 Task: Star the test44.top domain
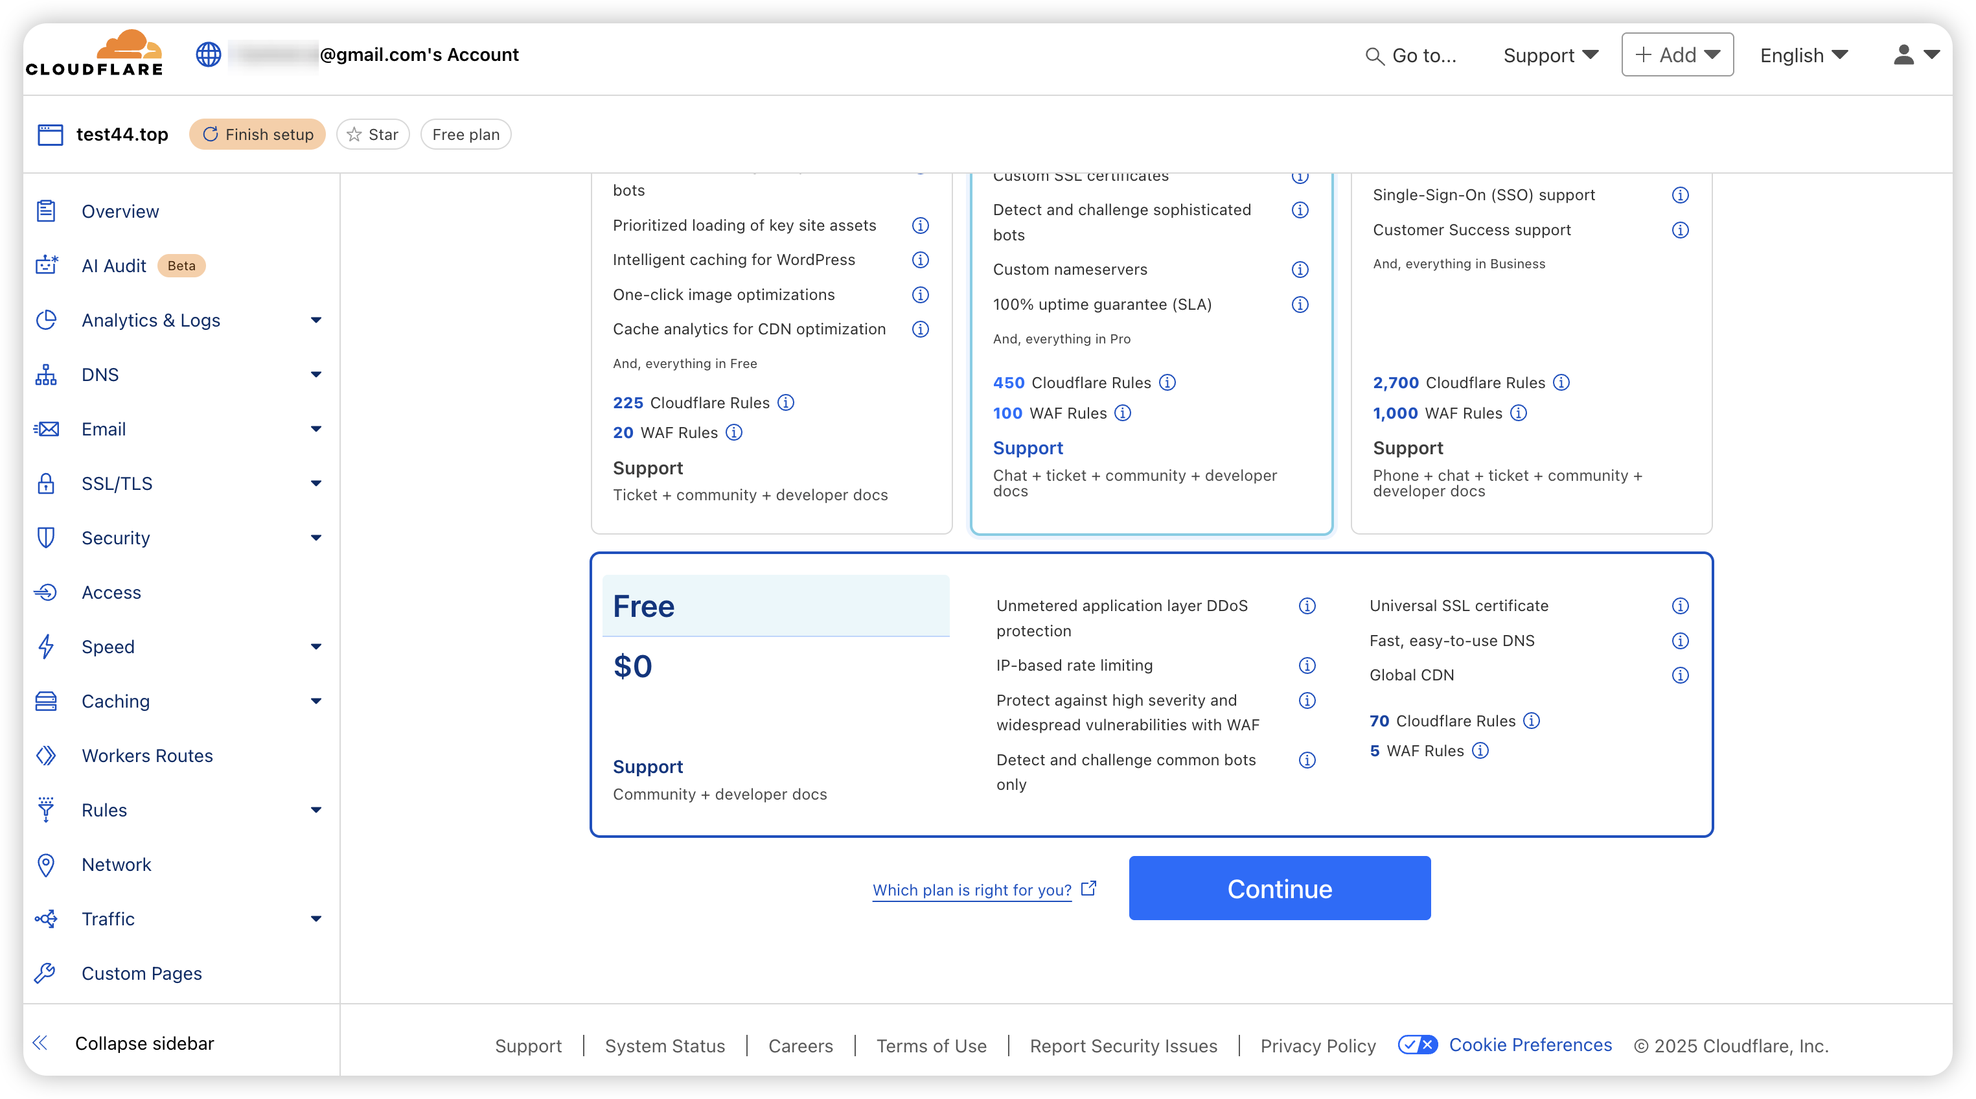[x=373, y=134]
